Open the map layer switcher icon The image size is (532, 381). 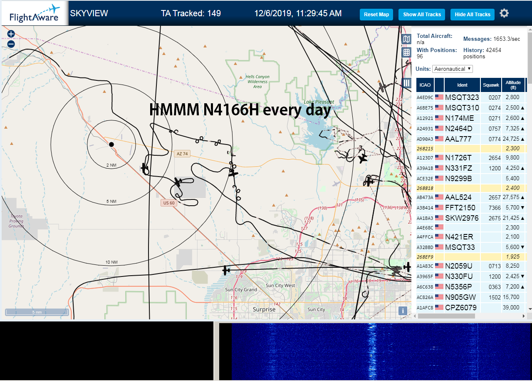[x=407, y=39]
